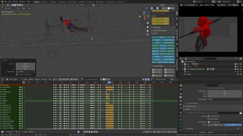The width and height of the screenshot is (243, 136).
Task: Open World properties tab icon
Action: (181, 108)
